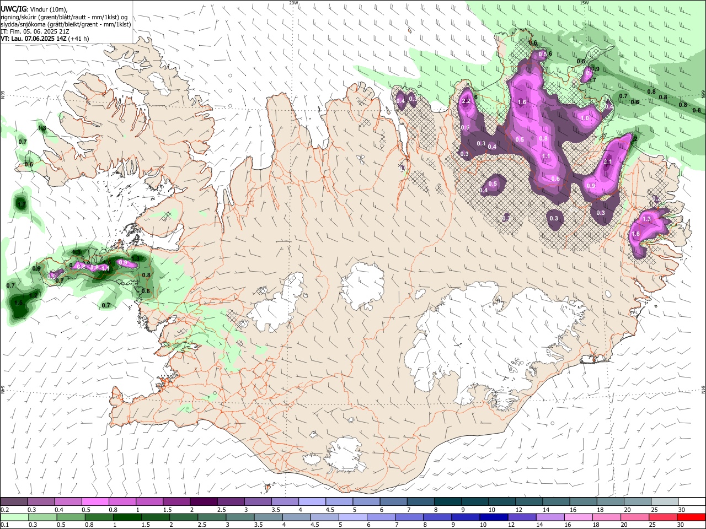Click the '15W' longitude label

pos(584,2)
